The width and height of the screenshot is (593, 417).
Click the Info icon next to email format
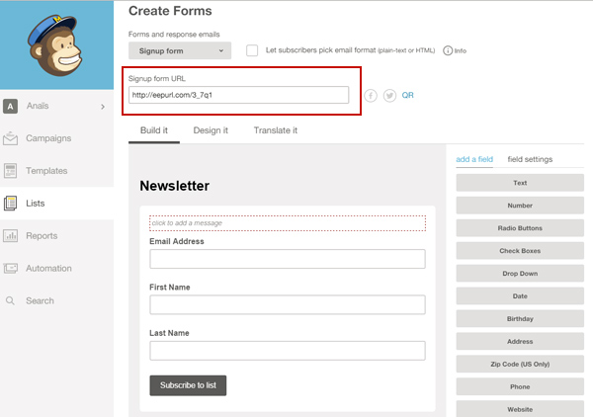(x=449, y=50)
